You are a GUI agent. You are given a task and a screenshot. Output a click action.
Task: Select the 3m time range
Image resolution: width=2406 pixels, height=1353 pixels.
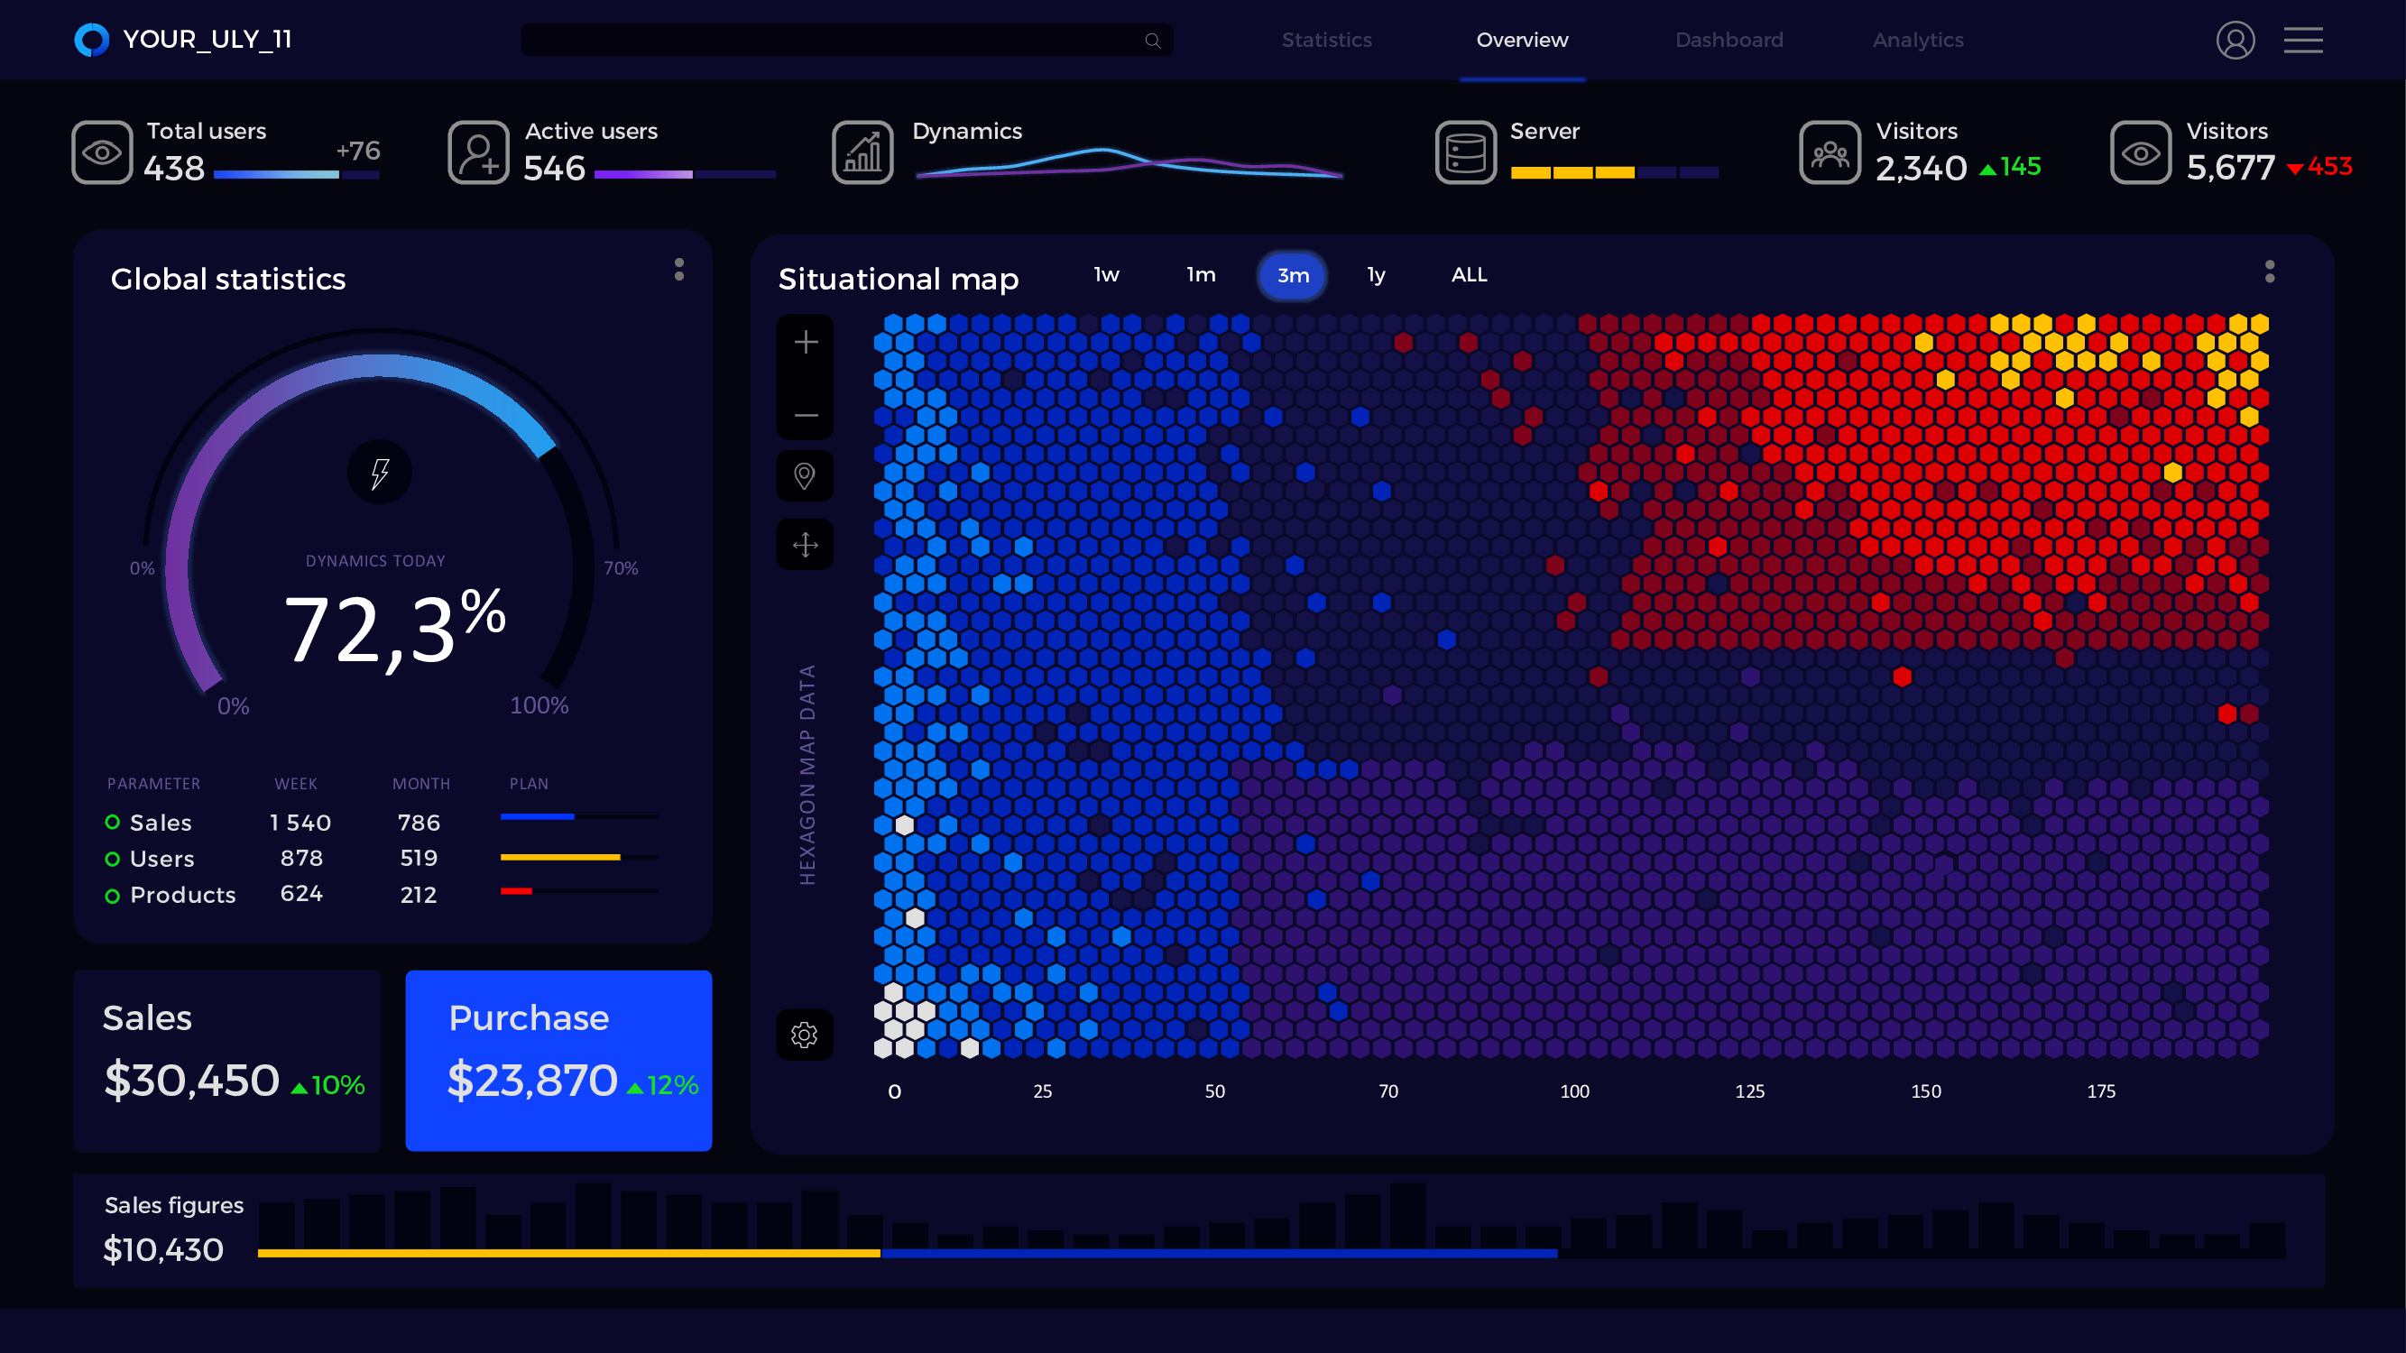tap(1293, 275)
